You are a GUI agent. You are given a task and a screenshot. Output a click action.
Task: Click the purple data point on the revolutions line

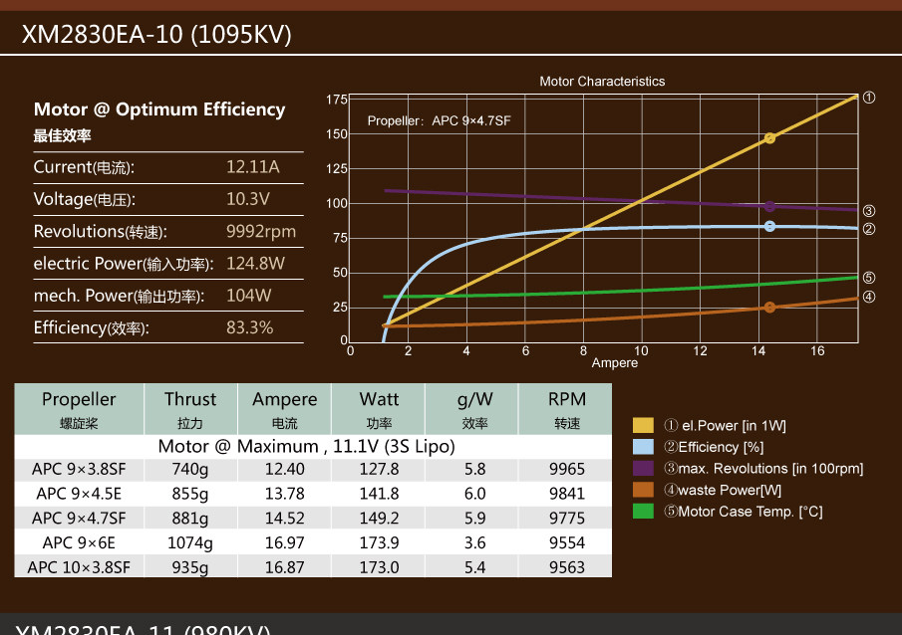click(769, 206)
